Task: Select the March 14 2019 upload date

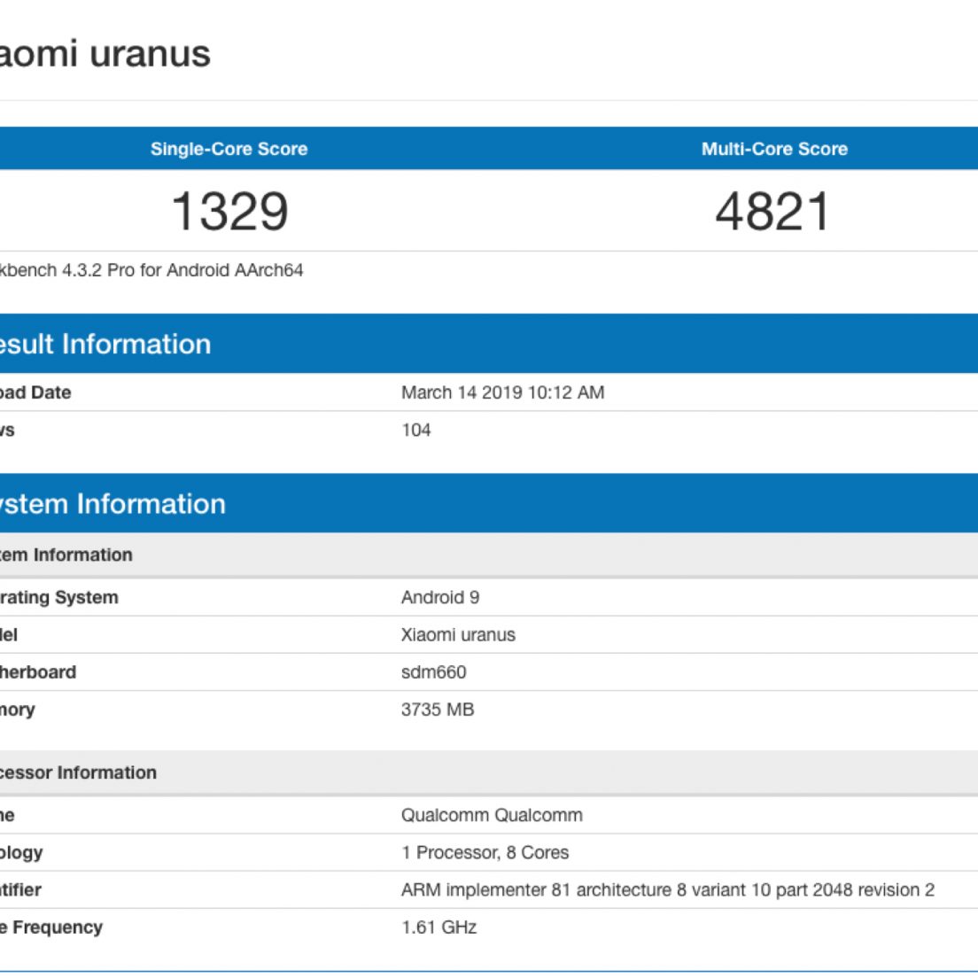Action: [x=502, y=392]
